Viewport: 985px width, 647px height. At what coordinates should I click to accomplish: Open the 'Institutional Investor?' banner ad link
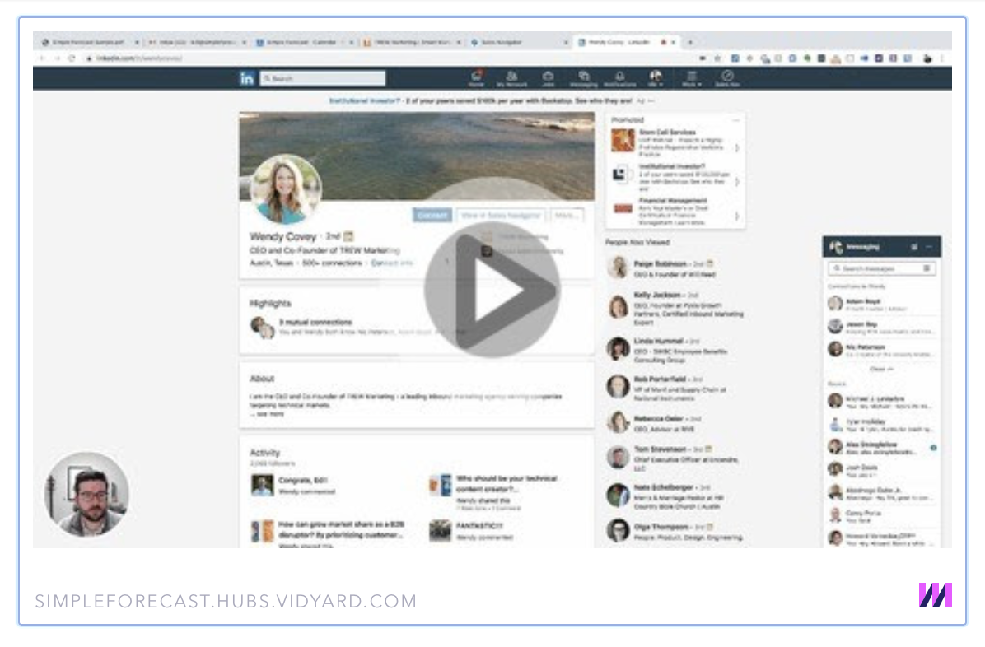[x=364, y=100]
